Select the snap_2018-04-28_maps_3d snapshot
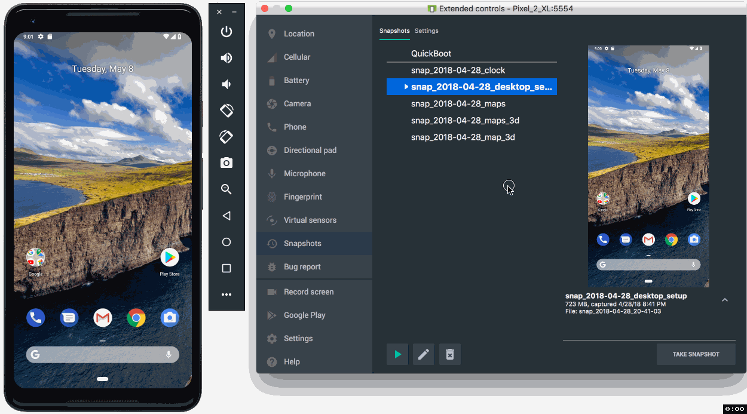The image size is (747, 414). (x=465, y=121)
